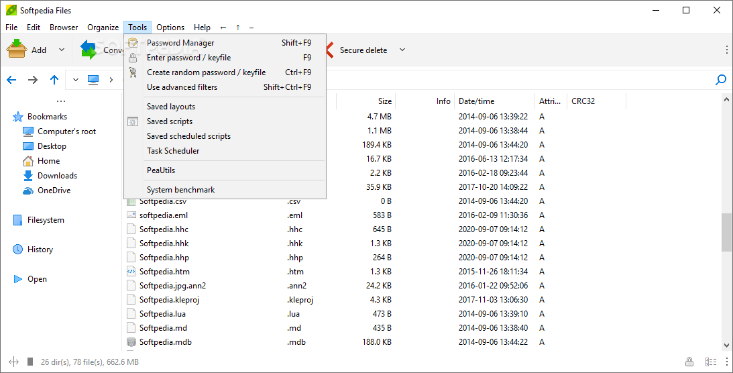
Task: Expand the breadcrumb chevron after computer icon
Action: pyautogui.click(x=111, y=80)
